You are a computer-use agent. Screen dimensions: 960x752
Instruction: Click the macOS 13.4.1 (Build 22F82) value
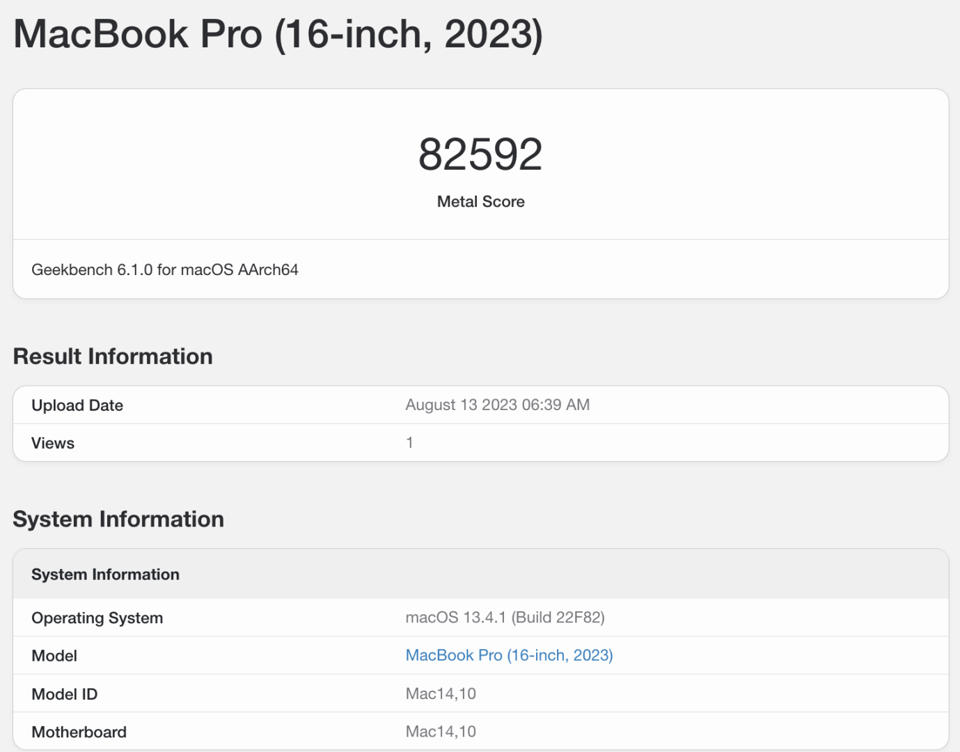[505, 618]
